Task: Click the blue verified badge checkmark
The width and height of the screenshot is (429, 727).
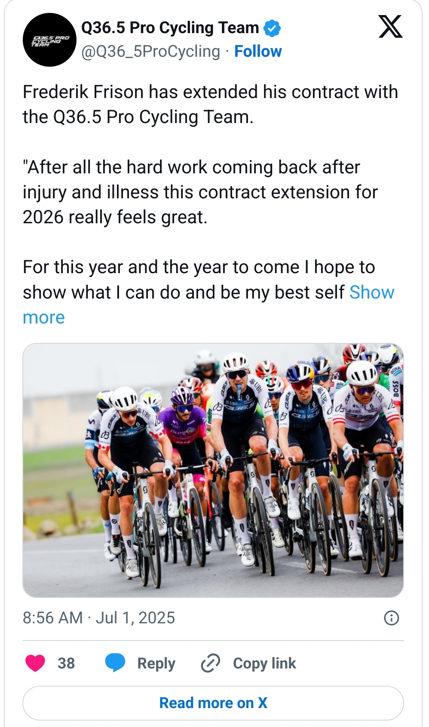Action: pos(272,28)
